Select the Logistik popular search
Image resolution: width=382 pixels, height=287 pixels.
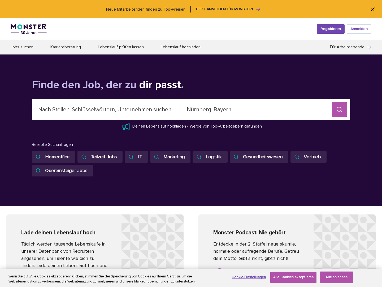point(210,157)
